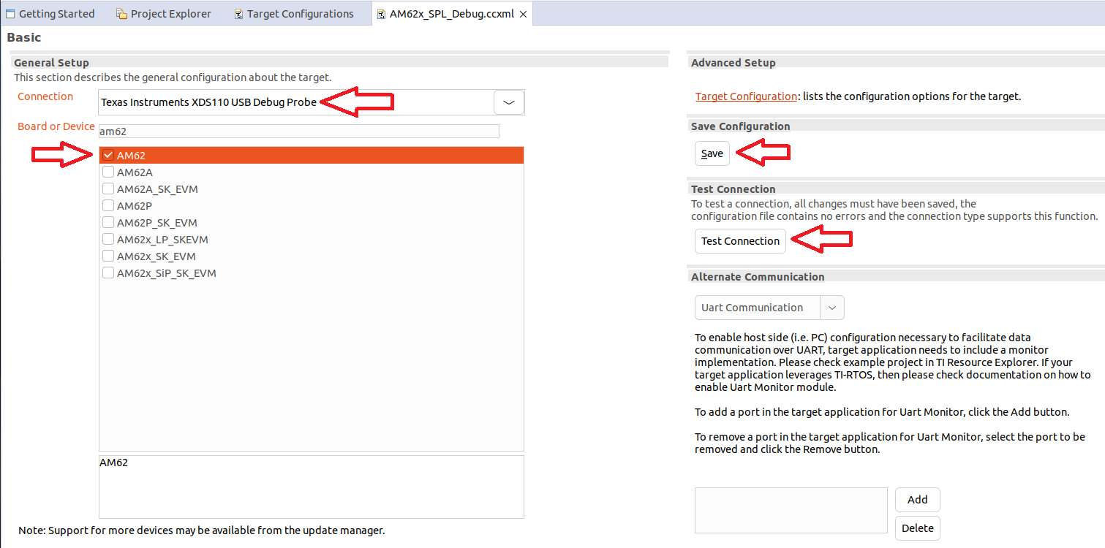Click the AM62x_SPL_Debug.ccxml file icon

(x=382, y=14)
